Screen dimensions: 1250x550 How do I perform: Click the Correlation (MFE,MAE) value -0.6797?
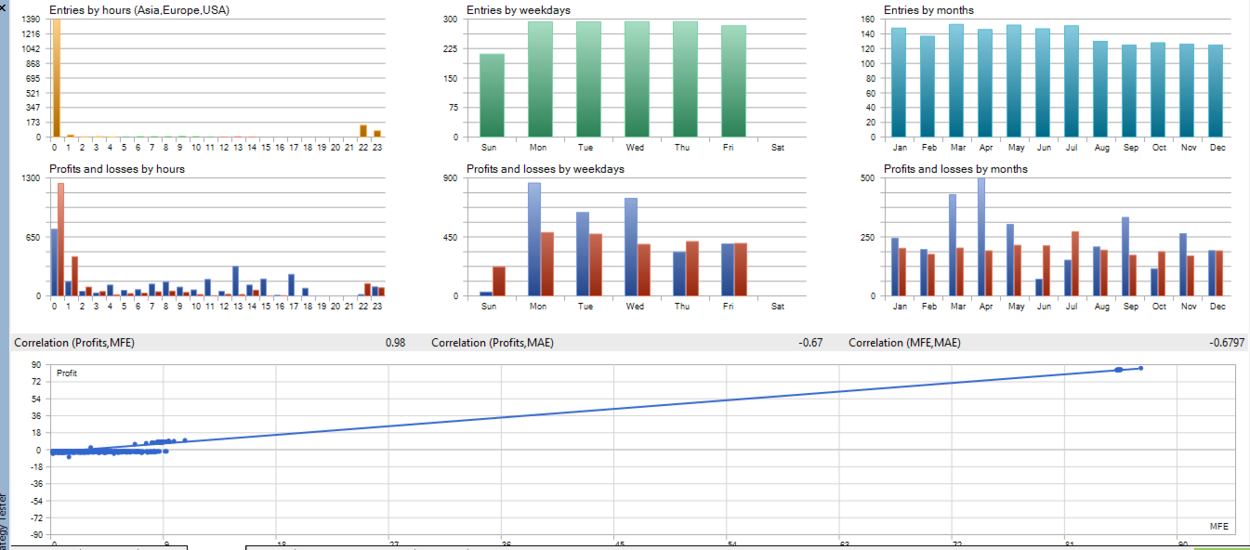click(1227, 343)
